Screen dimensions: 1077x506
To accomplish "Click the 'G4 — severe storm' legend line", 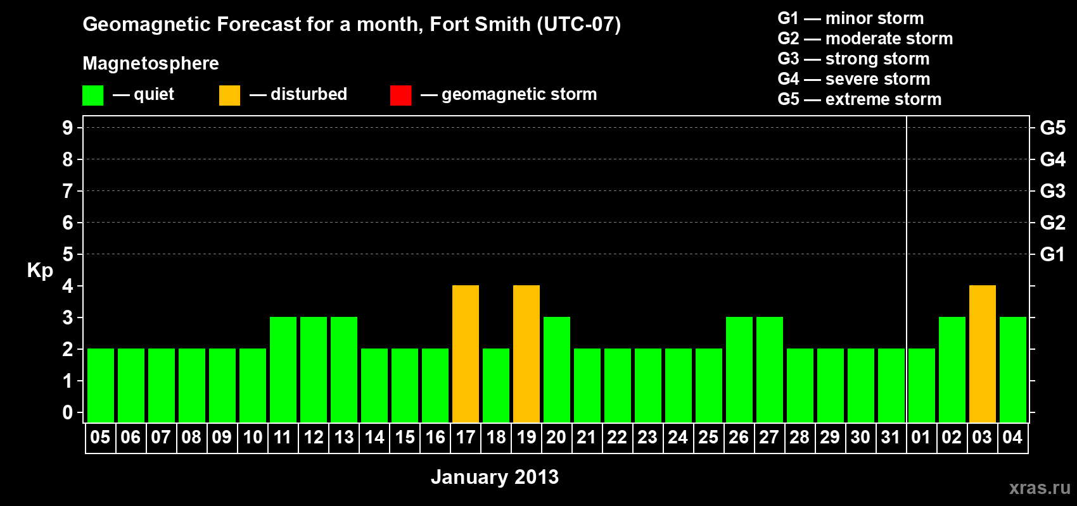I will [x=853, y=79].
